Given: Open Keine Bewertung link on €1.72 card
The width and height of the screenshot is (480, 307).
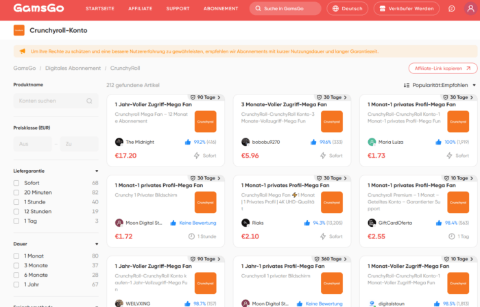Looking at the screenshot, I should tap(197, 223).
